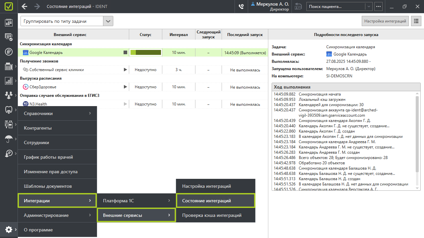Expand the settings gear chevron
Viewport: 424px width, 238px height.
(16, 229)
